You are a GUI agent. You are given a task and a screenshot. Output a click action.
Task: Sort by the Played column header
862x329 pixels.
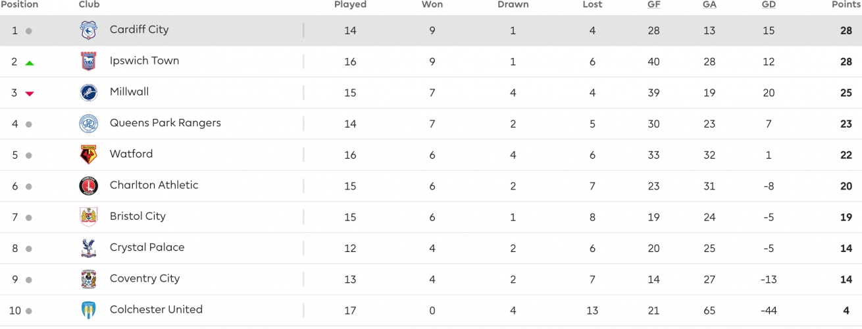click(350, 5)
